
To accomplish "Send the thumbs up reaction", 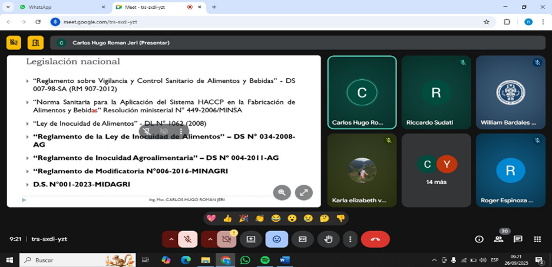I will 227,218.
